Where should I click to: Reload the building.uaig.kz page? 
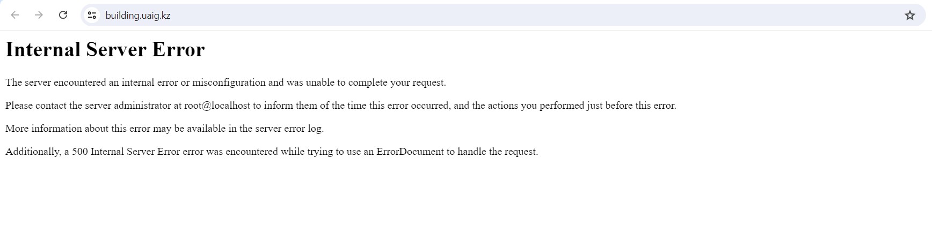coord(63,15)
